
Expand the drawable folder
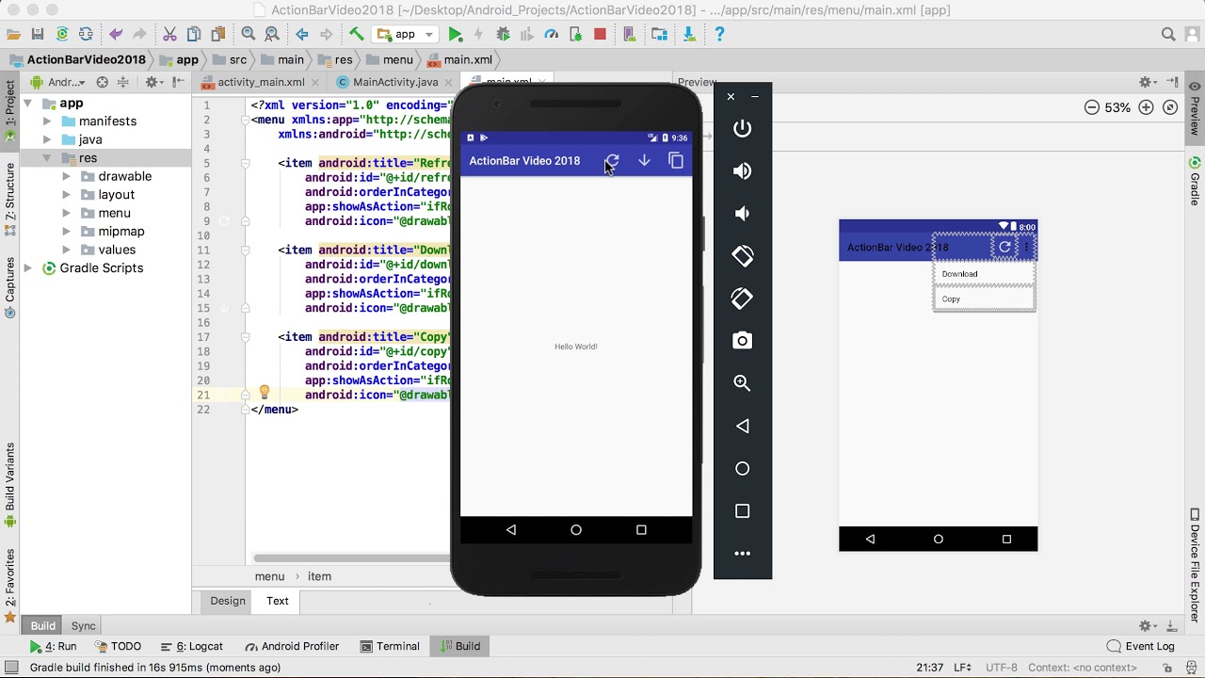coord(66,176)
